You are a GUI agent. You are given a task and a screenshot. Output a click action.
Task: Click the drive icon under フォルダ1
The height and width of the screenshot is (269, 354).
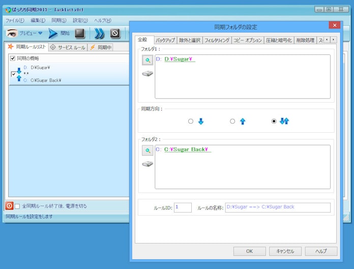point(147,74)
